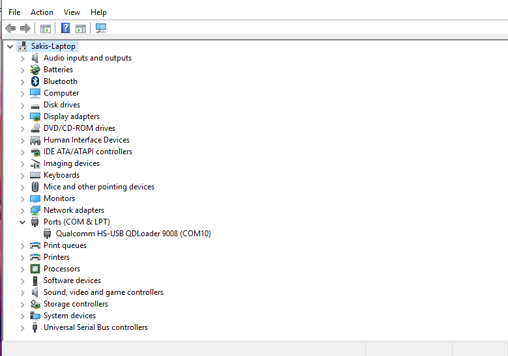Expand the Network adapters category

22,211
